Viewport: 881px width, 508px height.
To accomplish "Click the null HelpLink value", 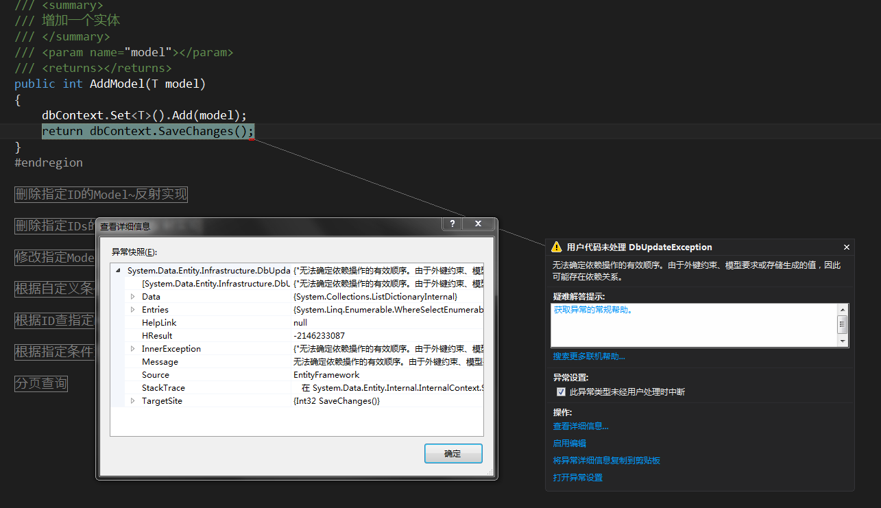I will 300,323.
